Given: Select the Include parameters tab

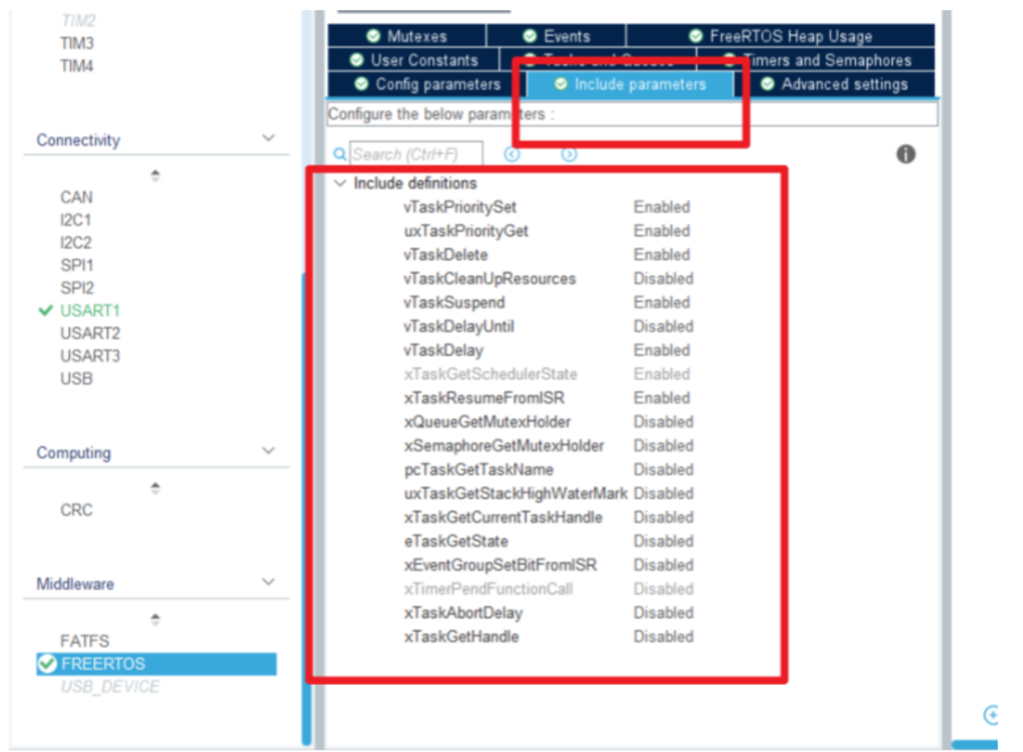Looking at the screenshot, I should [630, 84].
